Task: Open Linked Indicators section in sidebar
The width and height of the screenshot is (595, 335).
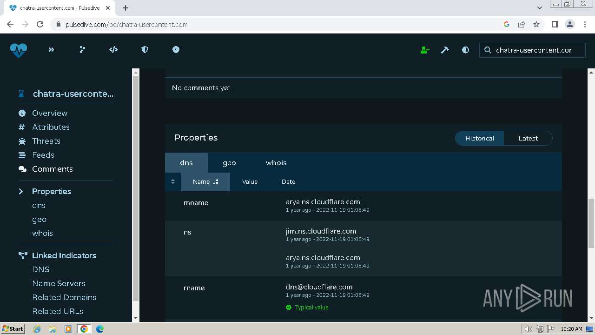Action: pos(64,255)
